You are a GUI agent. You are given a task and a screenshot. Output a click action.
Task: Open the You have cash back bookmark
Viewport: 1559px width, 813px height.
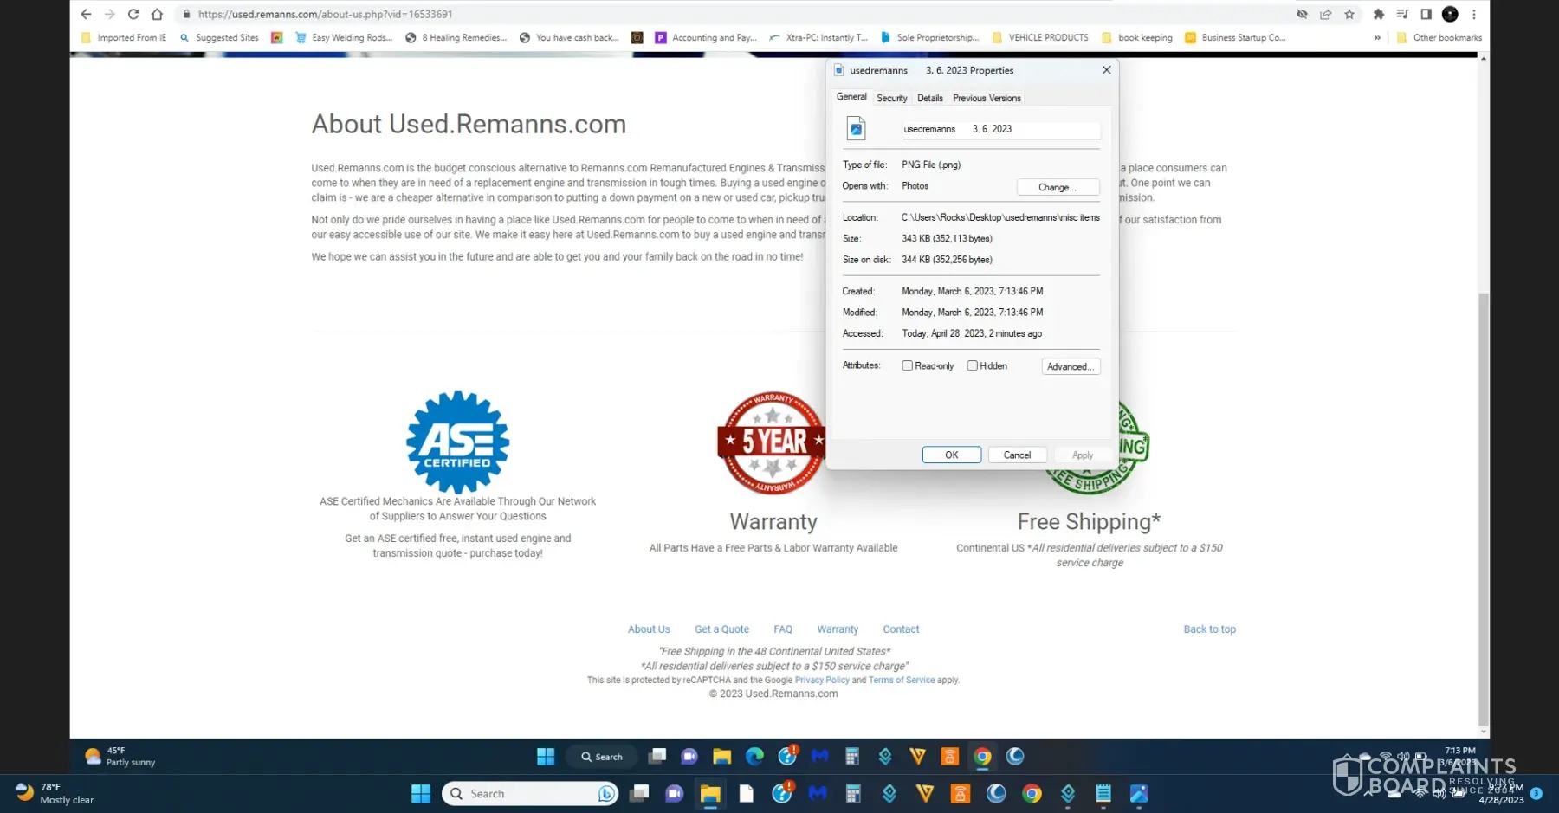coord(569,37)
